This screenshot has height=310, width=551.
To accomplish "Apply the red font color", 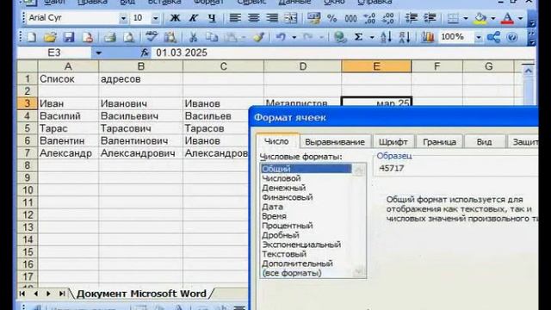I will click(x=507, y=18).
